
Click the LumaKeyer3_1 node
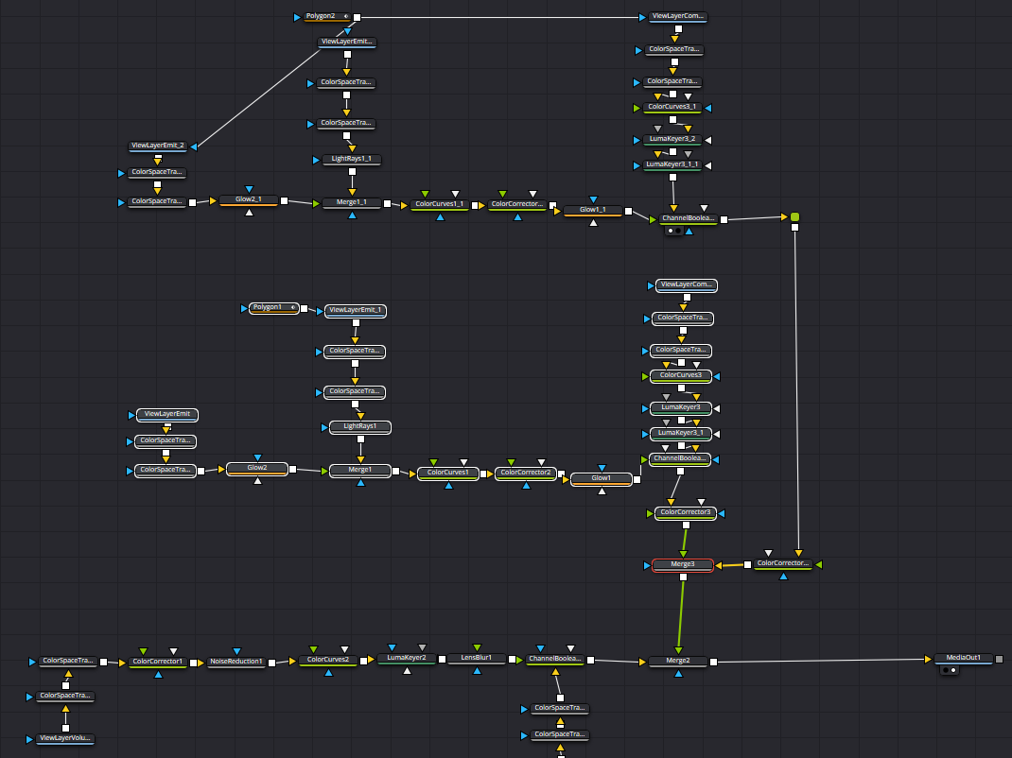click(x=681, y=434)
